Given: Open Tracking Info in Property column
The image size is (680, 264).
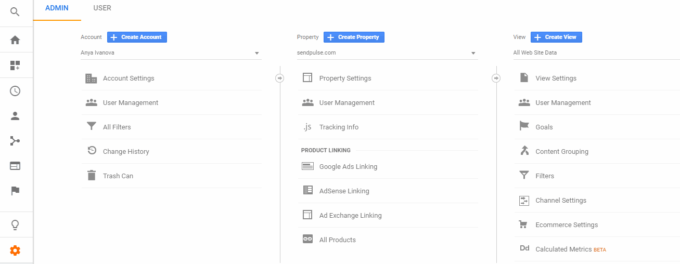Looking at the screenshot, I should click(339, 127).
